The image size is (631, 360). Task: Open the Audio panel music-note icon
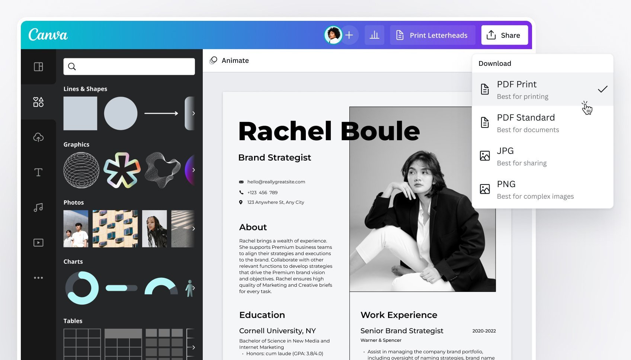[38, 207]
